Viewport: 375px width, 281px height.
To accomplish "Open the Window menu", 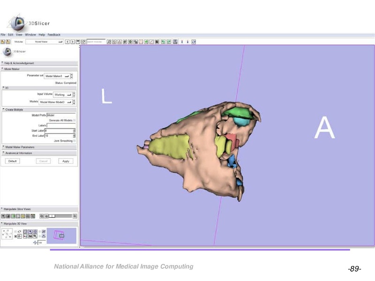I will [30, 35].
